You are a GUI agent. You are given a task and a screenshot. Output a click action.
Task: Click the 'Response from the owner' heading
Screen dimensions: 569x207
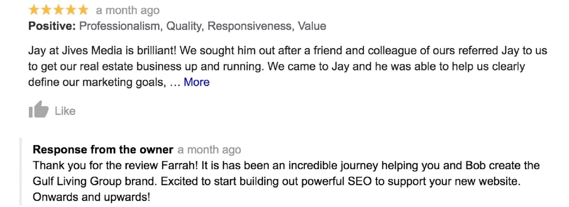[x=103, y=150]
